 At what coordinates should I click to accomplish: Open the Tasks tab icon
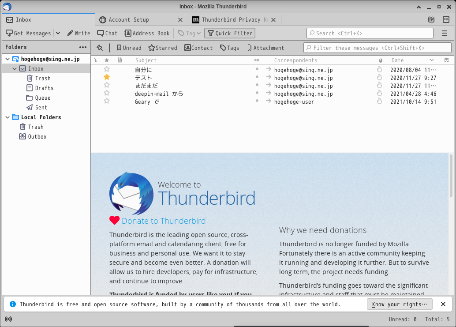point(446,19)
